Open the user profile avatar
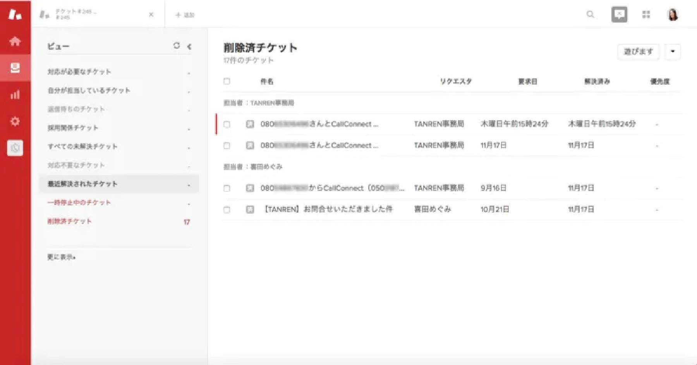Screen dimensions: 697x365 [x=673, y=15]
